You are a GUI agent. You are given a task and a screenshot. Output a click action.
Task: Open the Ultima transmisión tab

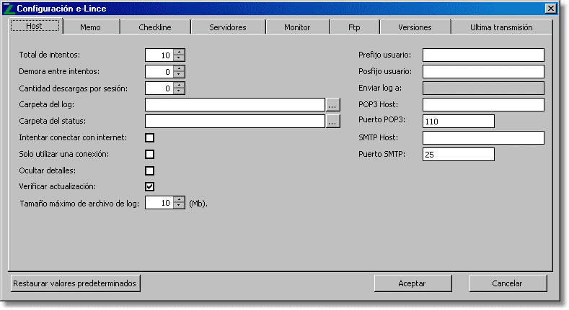tap(501, 27)
